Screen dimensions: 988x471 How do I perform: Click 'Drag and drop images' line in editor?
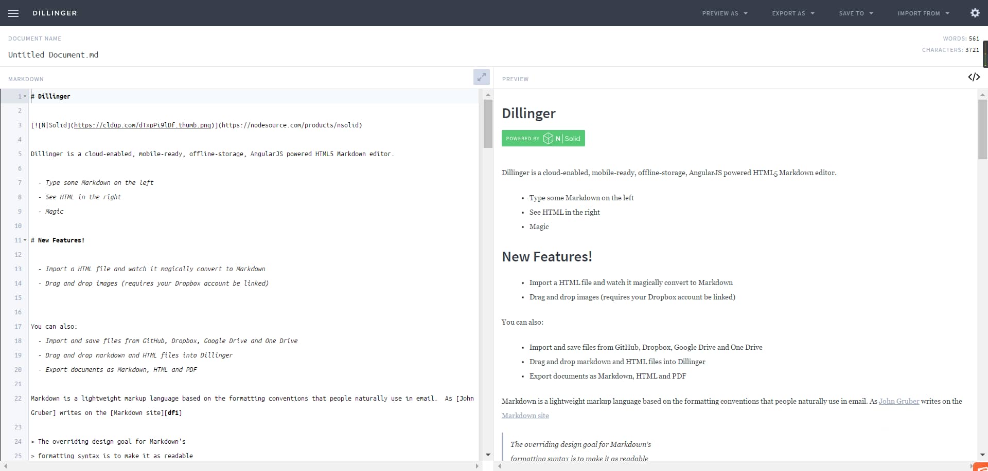tap(153, 284)
